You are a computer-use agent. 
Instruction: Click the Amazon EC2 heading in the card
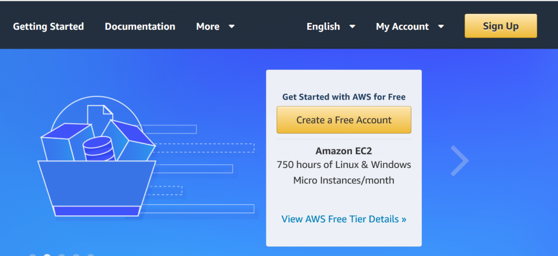coord(344,151)
